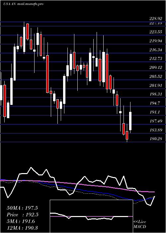Click the 'Price : 192.5' readout
166x233 pixels.
(23, 215)
